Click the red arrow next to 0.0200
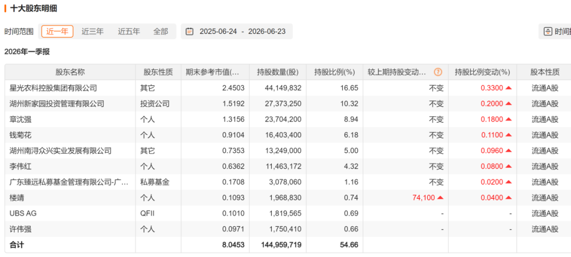571x257 pixels. [x=509, y=182]
